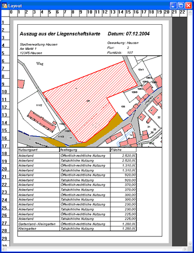
Task: Click the 'Am Markt 1' address line
Action: (28, 49)
